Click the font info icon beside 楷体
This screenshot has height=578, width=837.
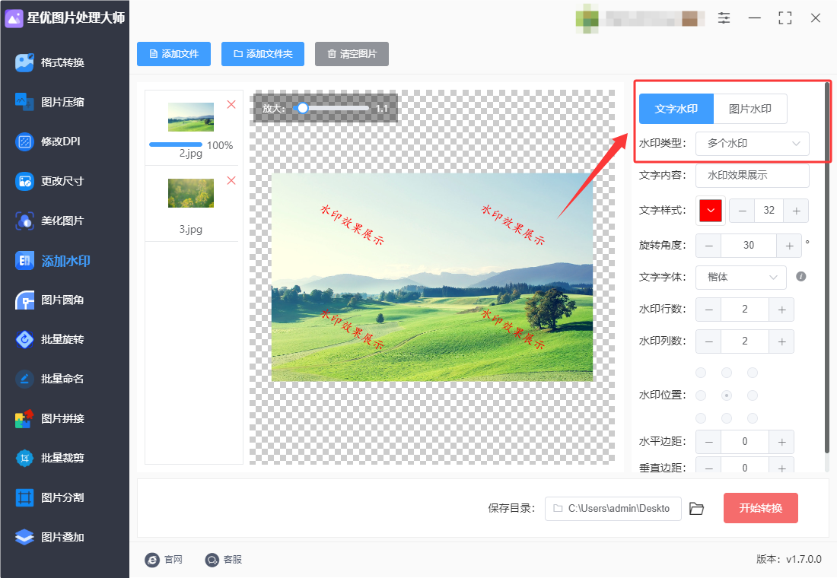[x=800, y=277]
